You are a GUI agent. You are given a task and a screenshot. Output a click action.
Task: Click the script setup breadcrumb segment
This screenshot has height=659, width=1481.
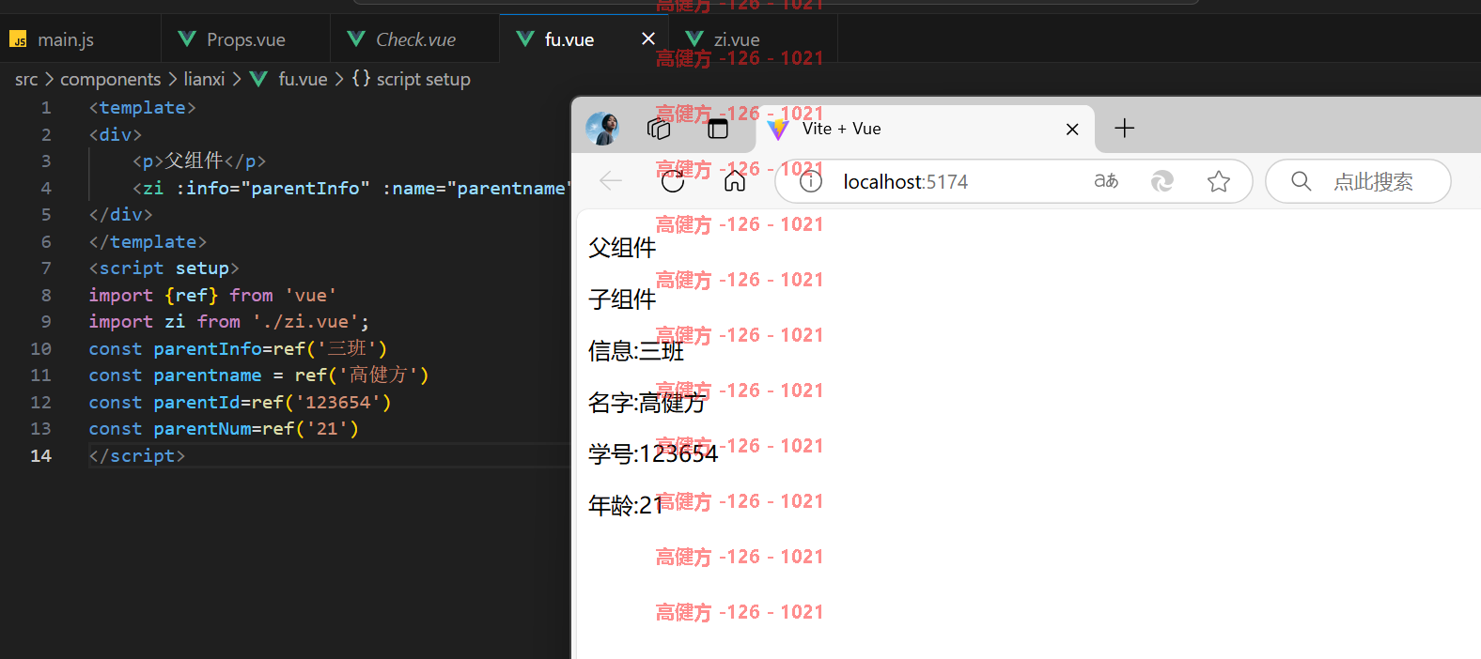click(423, 79)
